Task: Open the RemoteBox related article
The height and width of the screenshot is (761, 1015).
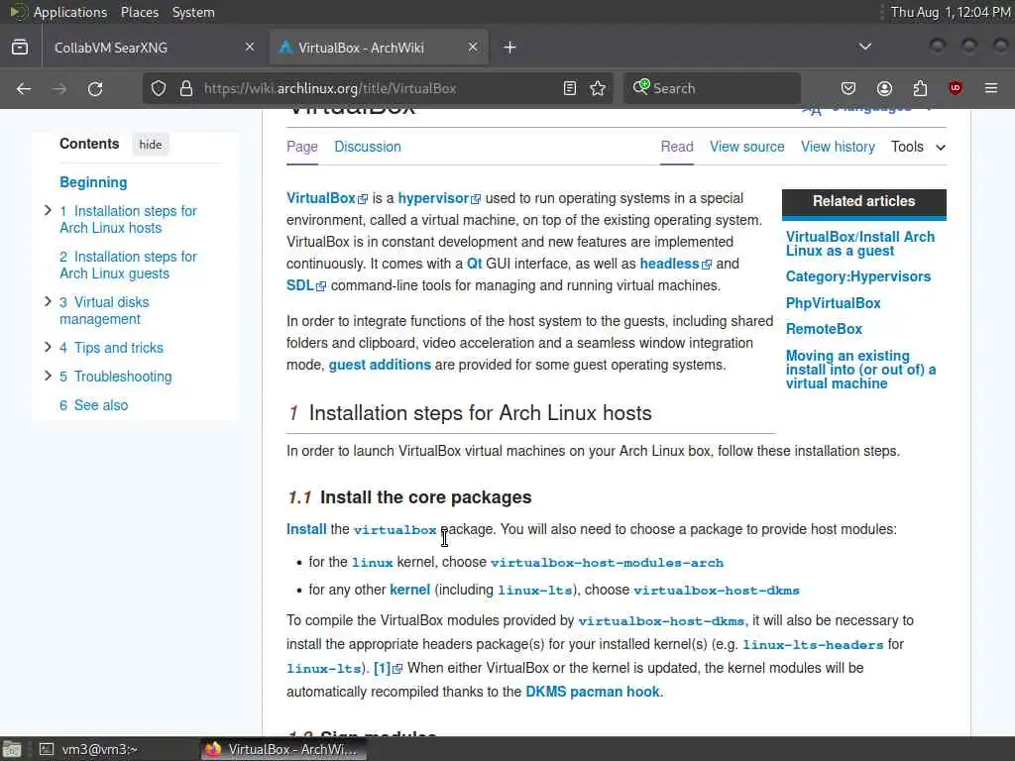Action: click(824, 329)
